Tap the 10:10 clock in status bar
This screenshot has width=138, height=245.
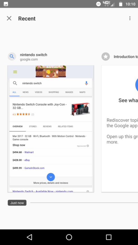coord(130,4)
